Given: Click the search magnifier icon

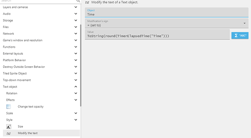Looking at the screenshot, I should click(78, 1).
